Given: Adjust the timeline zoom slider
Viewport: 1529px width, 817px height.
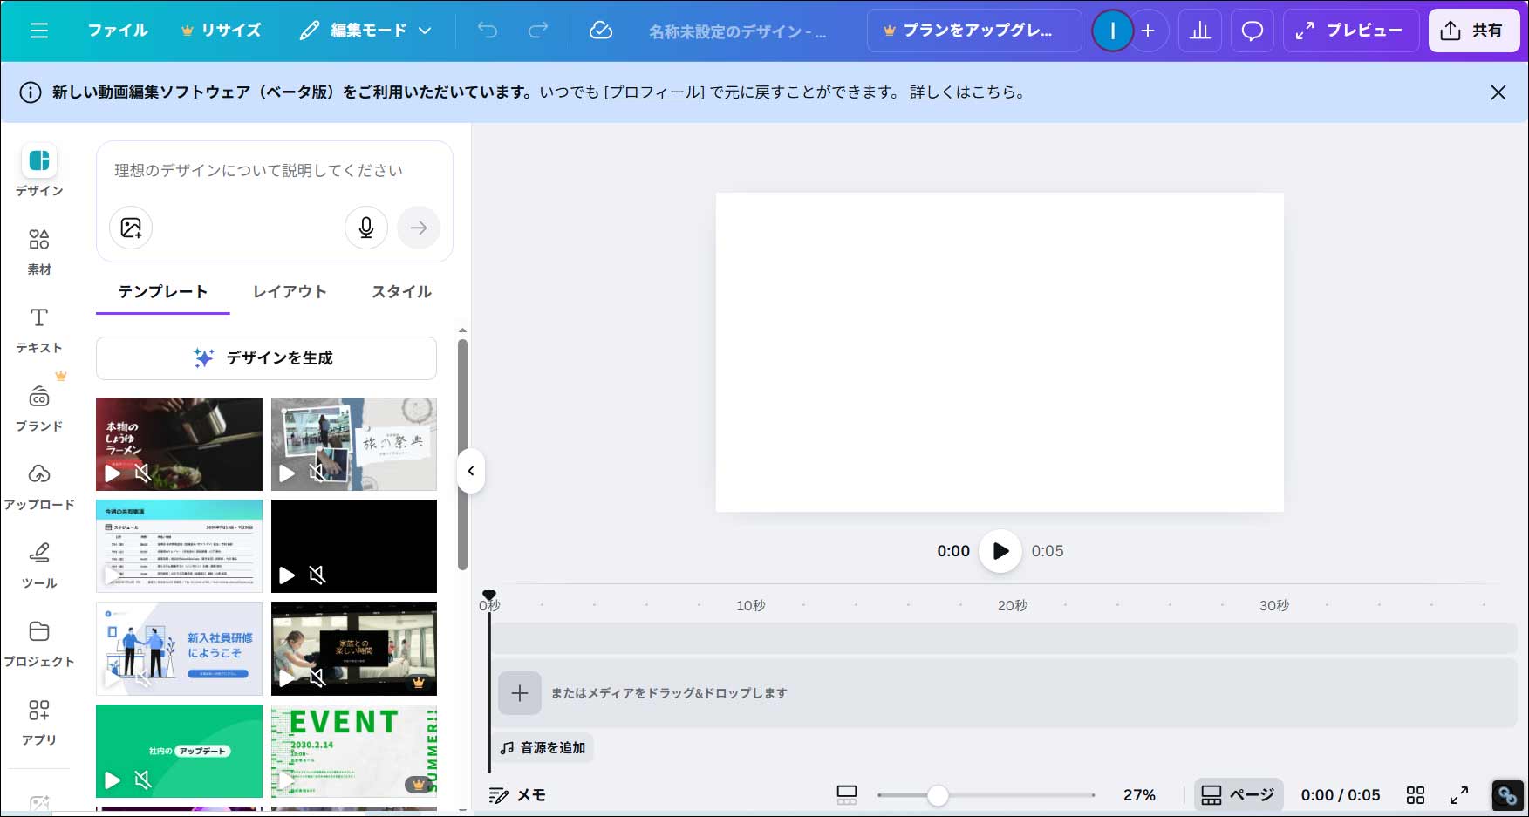Looking at the screenshot, I should coord(939,795).
